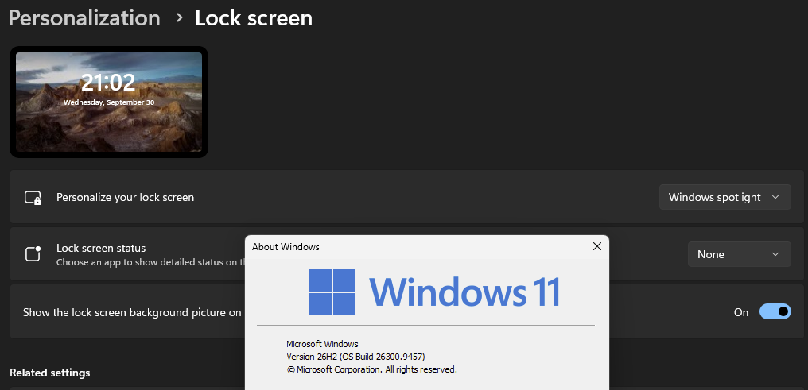Click the Microsoft Corporation copyright line
Viewport: 808px width, 390px height.
coord(371,369)
